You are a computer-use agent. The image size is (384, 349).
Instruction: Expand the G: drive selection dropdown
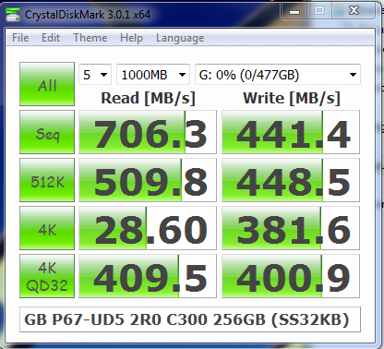pos(278,74)
